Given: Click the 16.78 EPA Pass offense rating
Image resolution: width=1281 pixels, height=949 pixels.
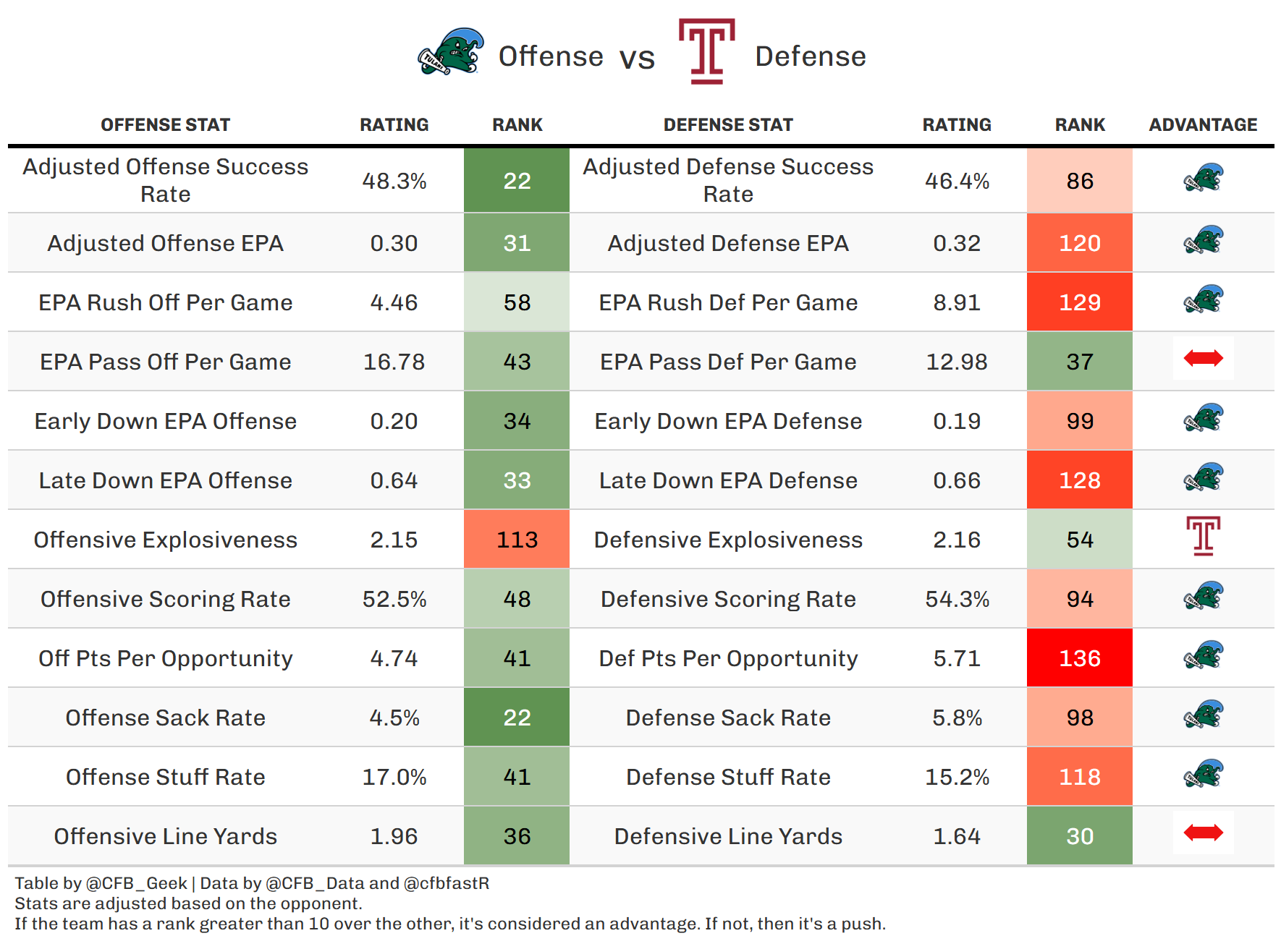Looking at the screenshot, I should tap(394, 362).
